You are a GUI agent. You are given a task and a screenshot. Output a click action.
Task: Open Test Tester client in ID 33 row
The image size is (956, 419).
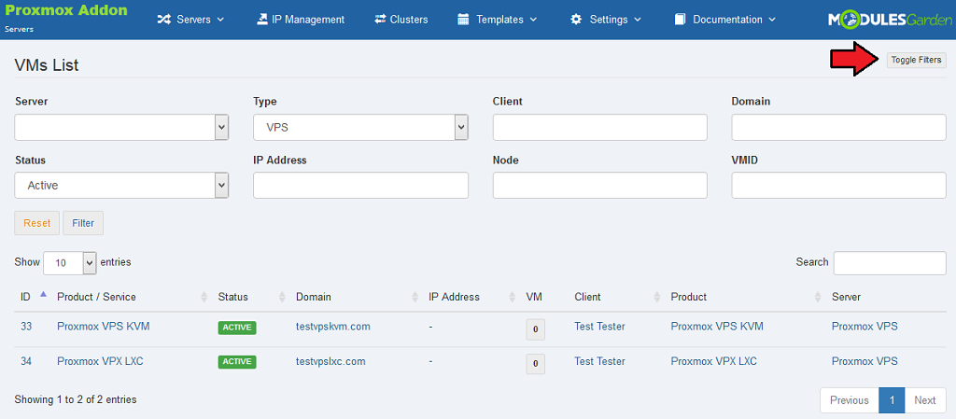point(599,327)
